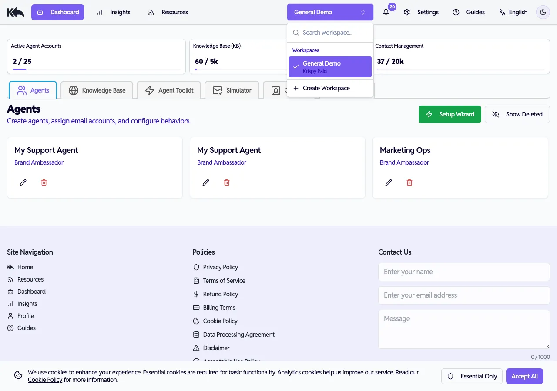This screenshot has width=557, height=391.
Task: Collapse the General Demo workspace dropdown
Action: click(x=330, y=12)
